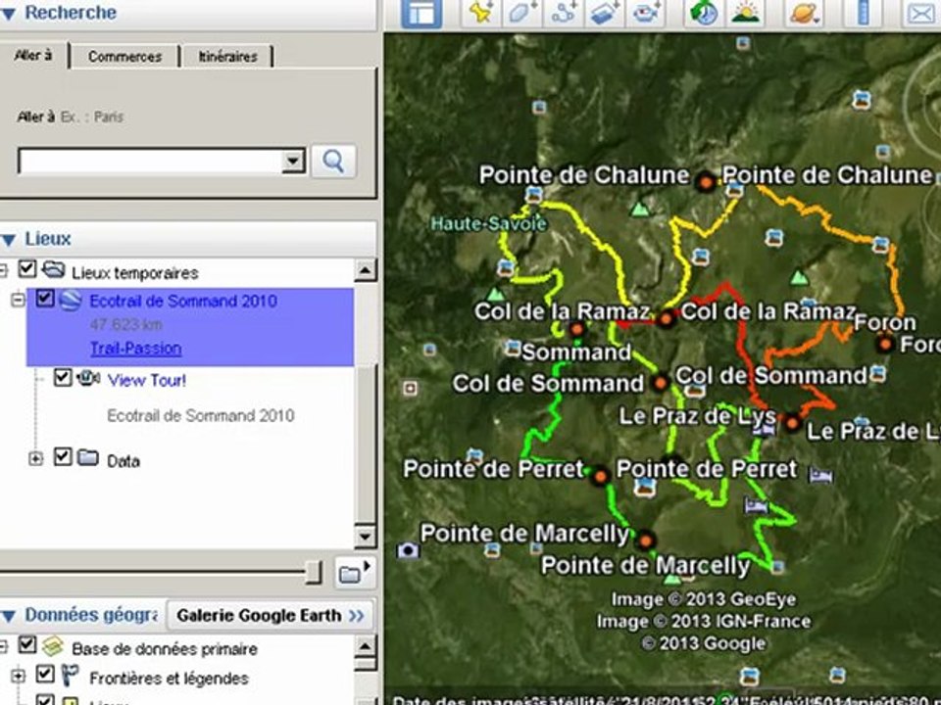Viewport: 941px width, 705px height.
Task: Switch to the Itinéraires tab
Action: (x=228, y=57)
